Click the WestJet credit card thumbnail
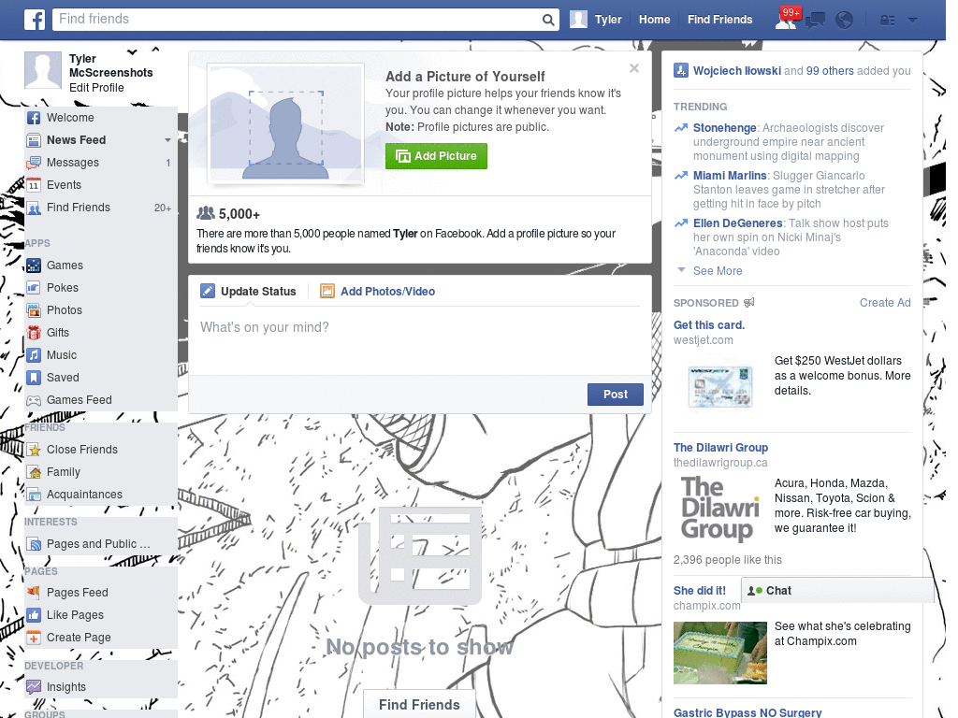 [719, 386]
